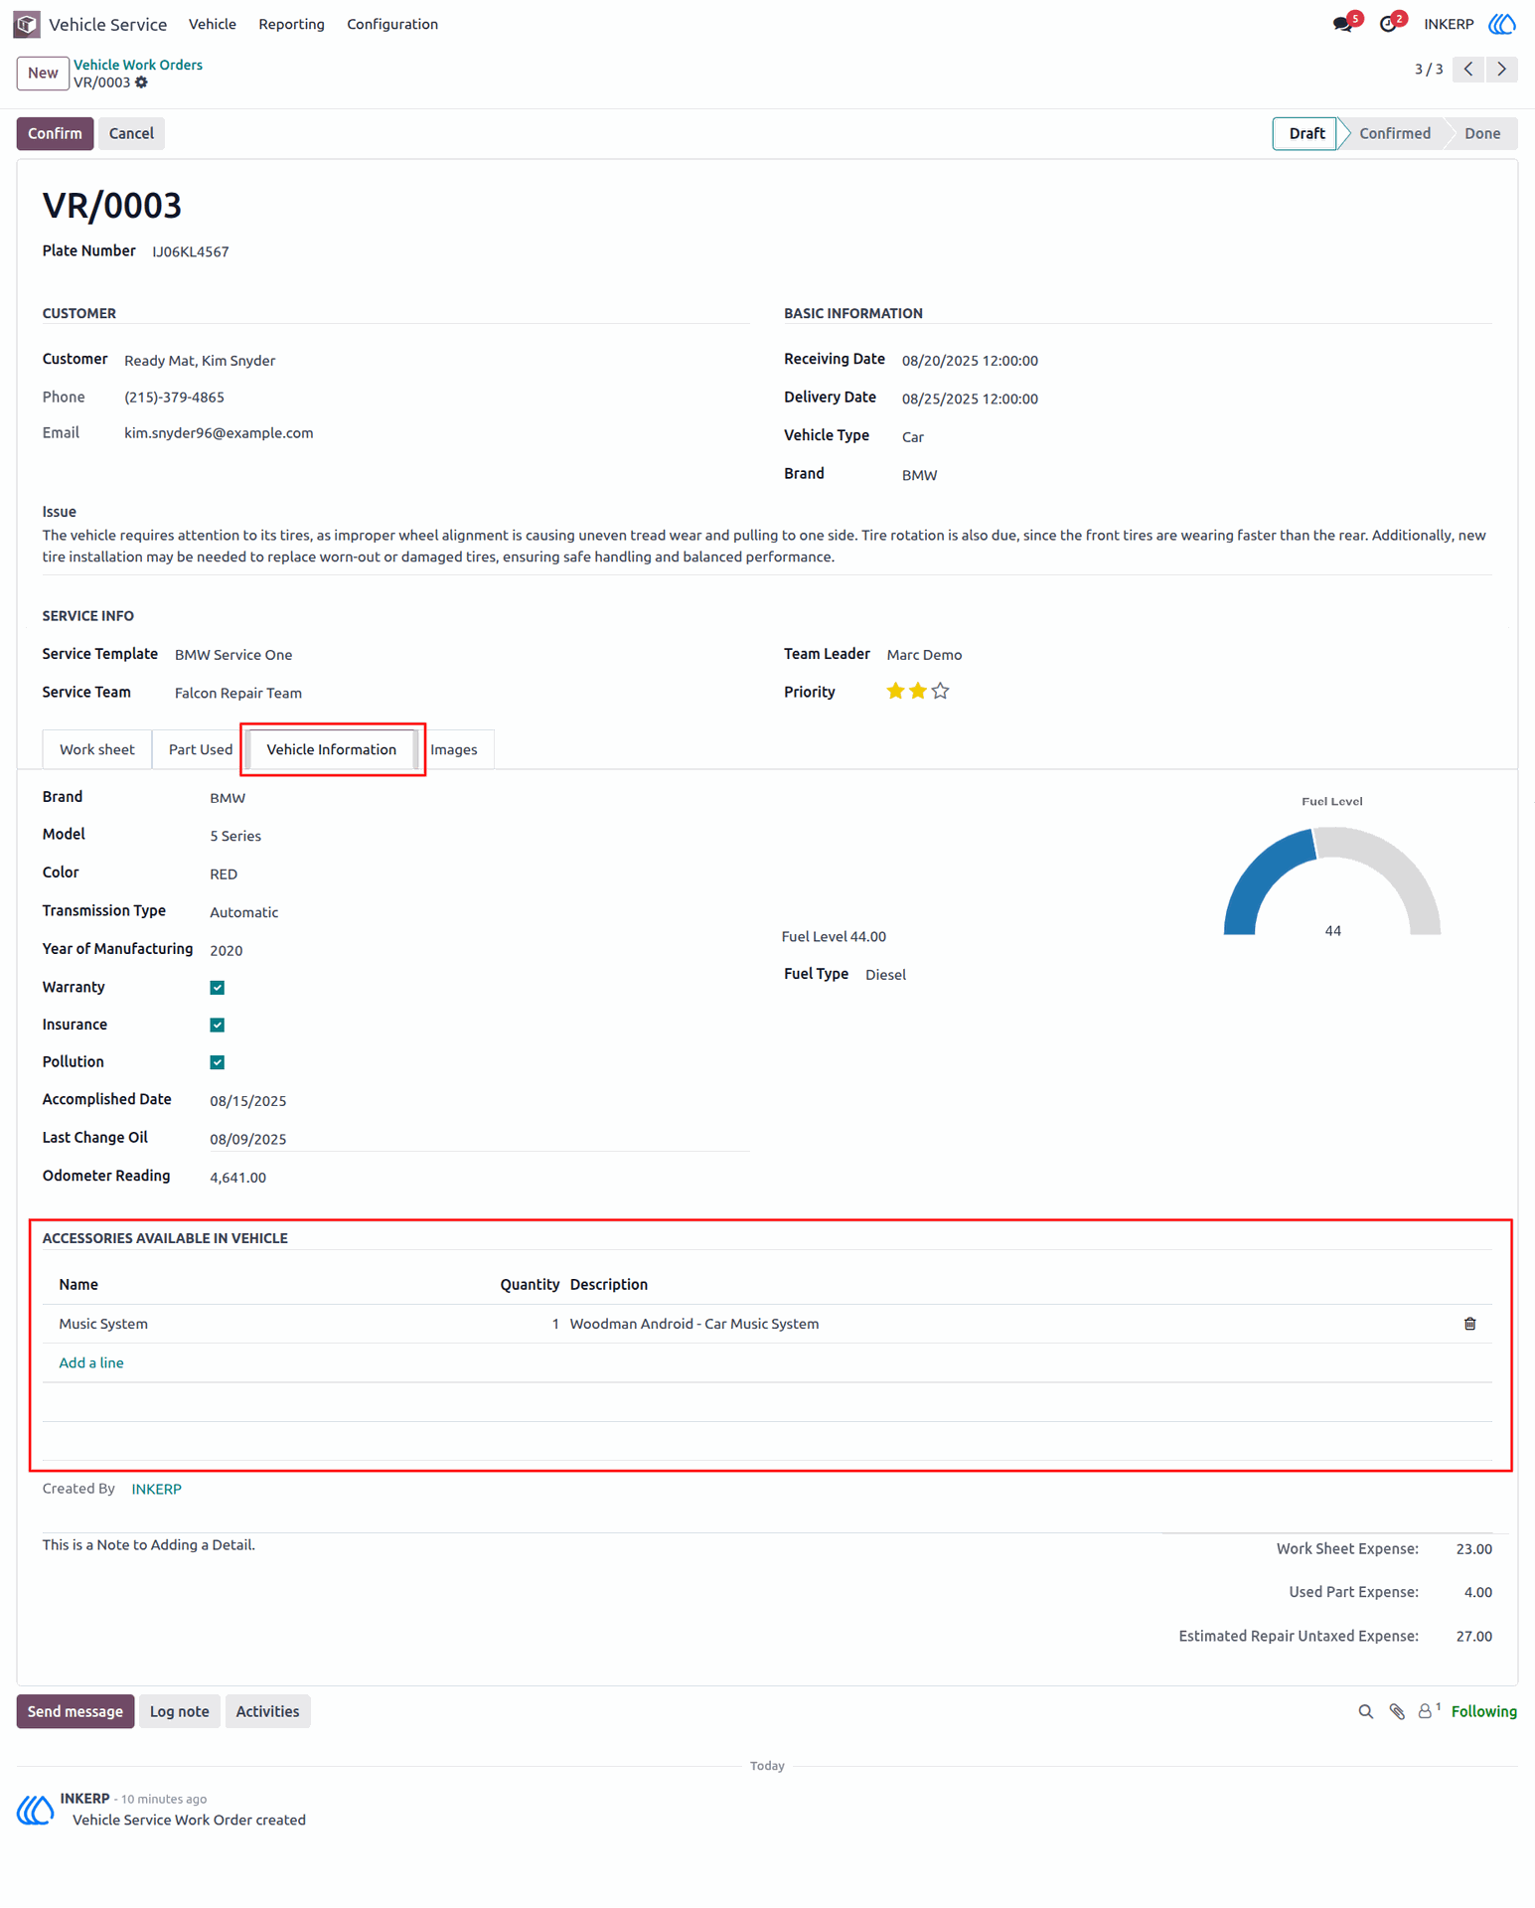Click the INKERP user avatar icon in the top bar
The image size is (1535, 1908).
(1501, 24)
